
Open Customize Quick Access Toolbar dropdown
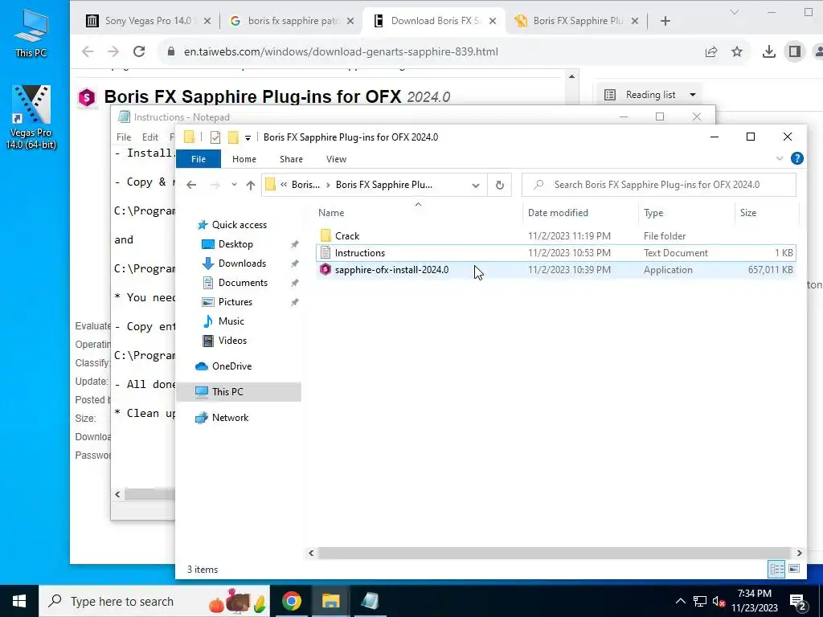[x=248, y=138]
